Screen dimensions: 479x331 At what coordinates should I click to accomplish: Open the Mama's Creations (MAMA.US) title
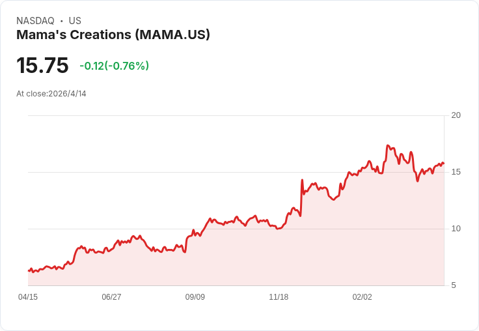click(113, 35)
